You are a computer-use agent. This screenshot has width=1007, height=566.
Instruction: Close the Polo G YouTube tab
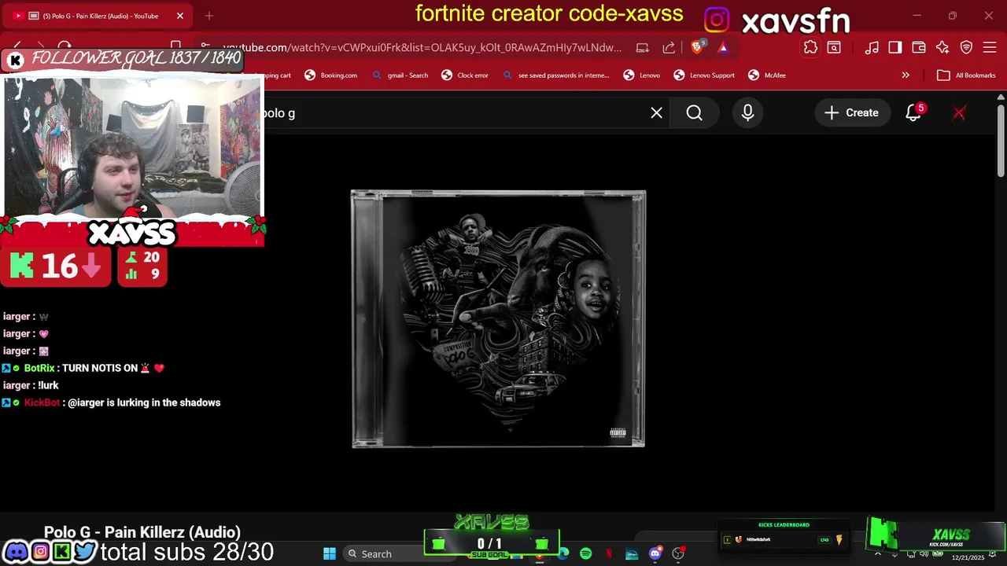coord(180,16)
